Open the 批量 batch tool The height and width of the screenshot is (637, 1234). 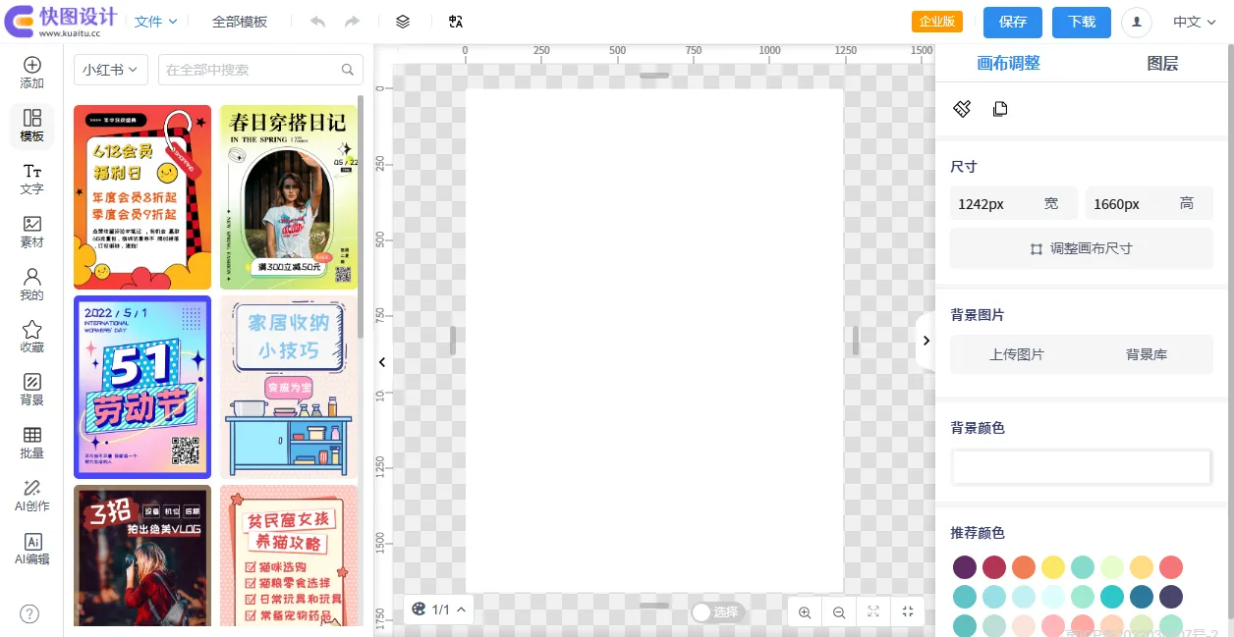tap(32, 443)
